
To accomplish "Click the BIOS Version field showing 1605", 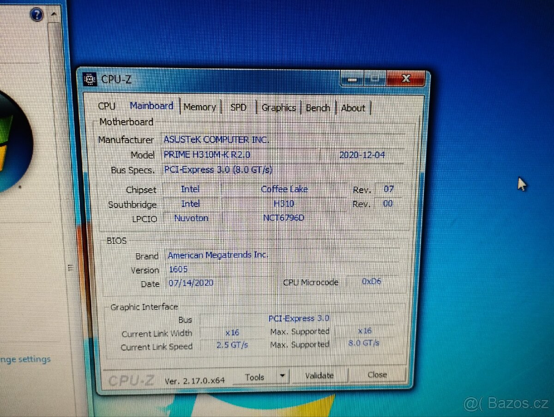I will (179, 269).
